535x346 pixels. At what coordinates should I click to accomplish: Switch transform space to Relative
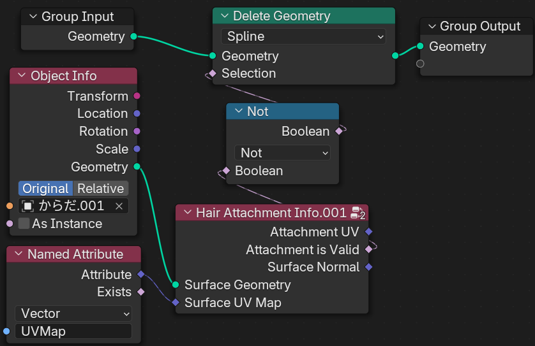tap(100, 189)
